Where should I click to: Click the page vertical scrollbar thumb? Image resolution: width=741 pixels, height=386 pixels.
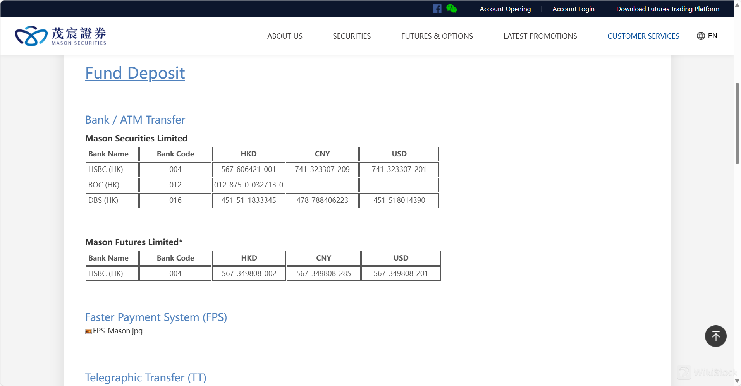pyautogui.click(x=737, y=123)
